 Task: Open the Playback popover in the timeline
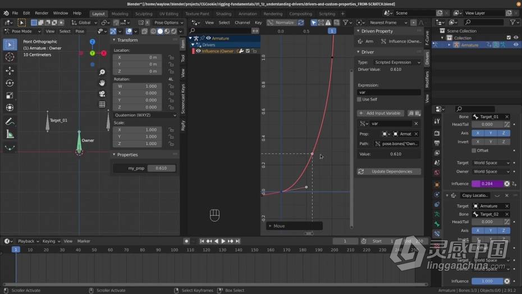pyautogui.click(x=28, y=241)
